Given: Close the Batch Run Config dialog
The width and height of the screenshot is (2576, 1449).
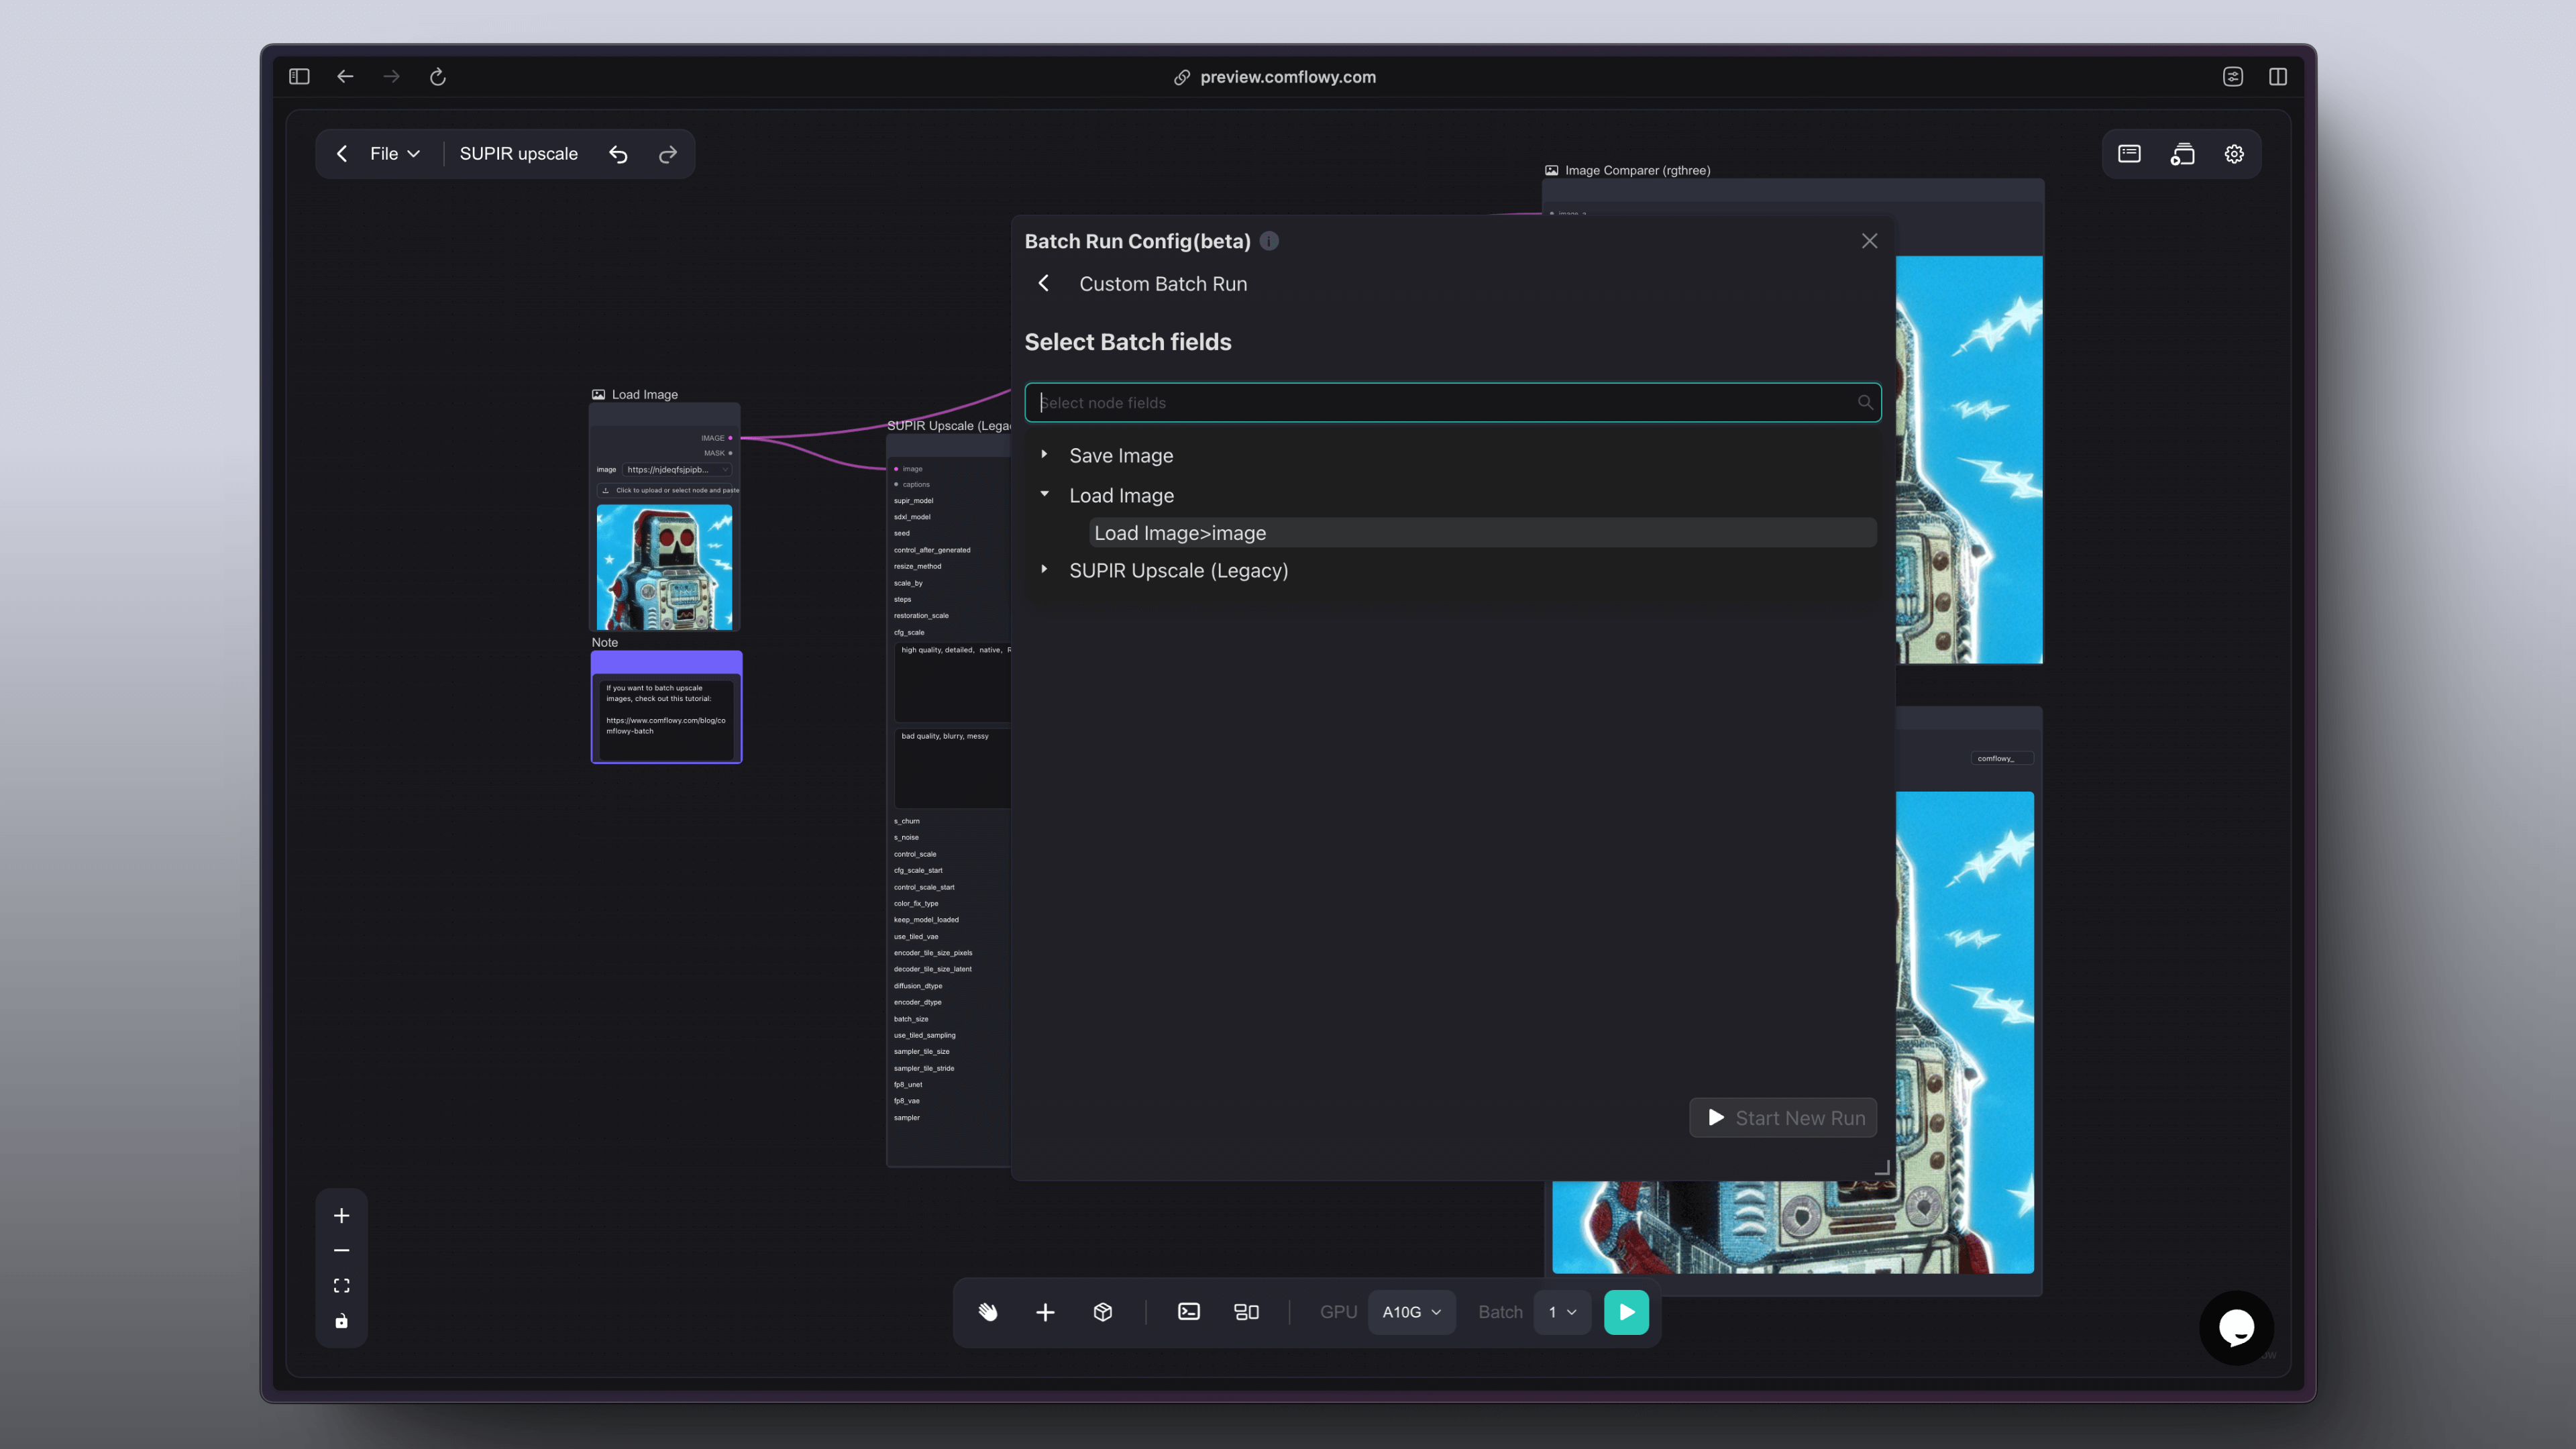Looking at the screenshot, I should coord(1869,241).
